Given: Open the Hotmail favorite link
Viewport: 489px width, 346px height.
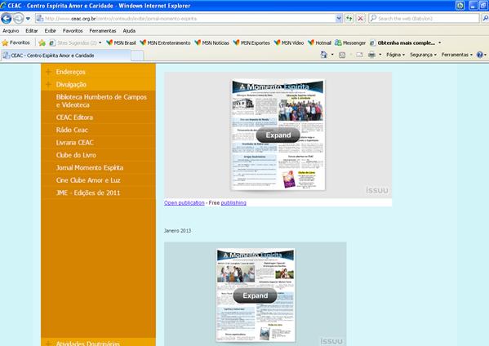Looking at the screenshot, I should (x=320, y=42).
